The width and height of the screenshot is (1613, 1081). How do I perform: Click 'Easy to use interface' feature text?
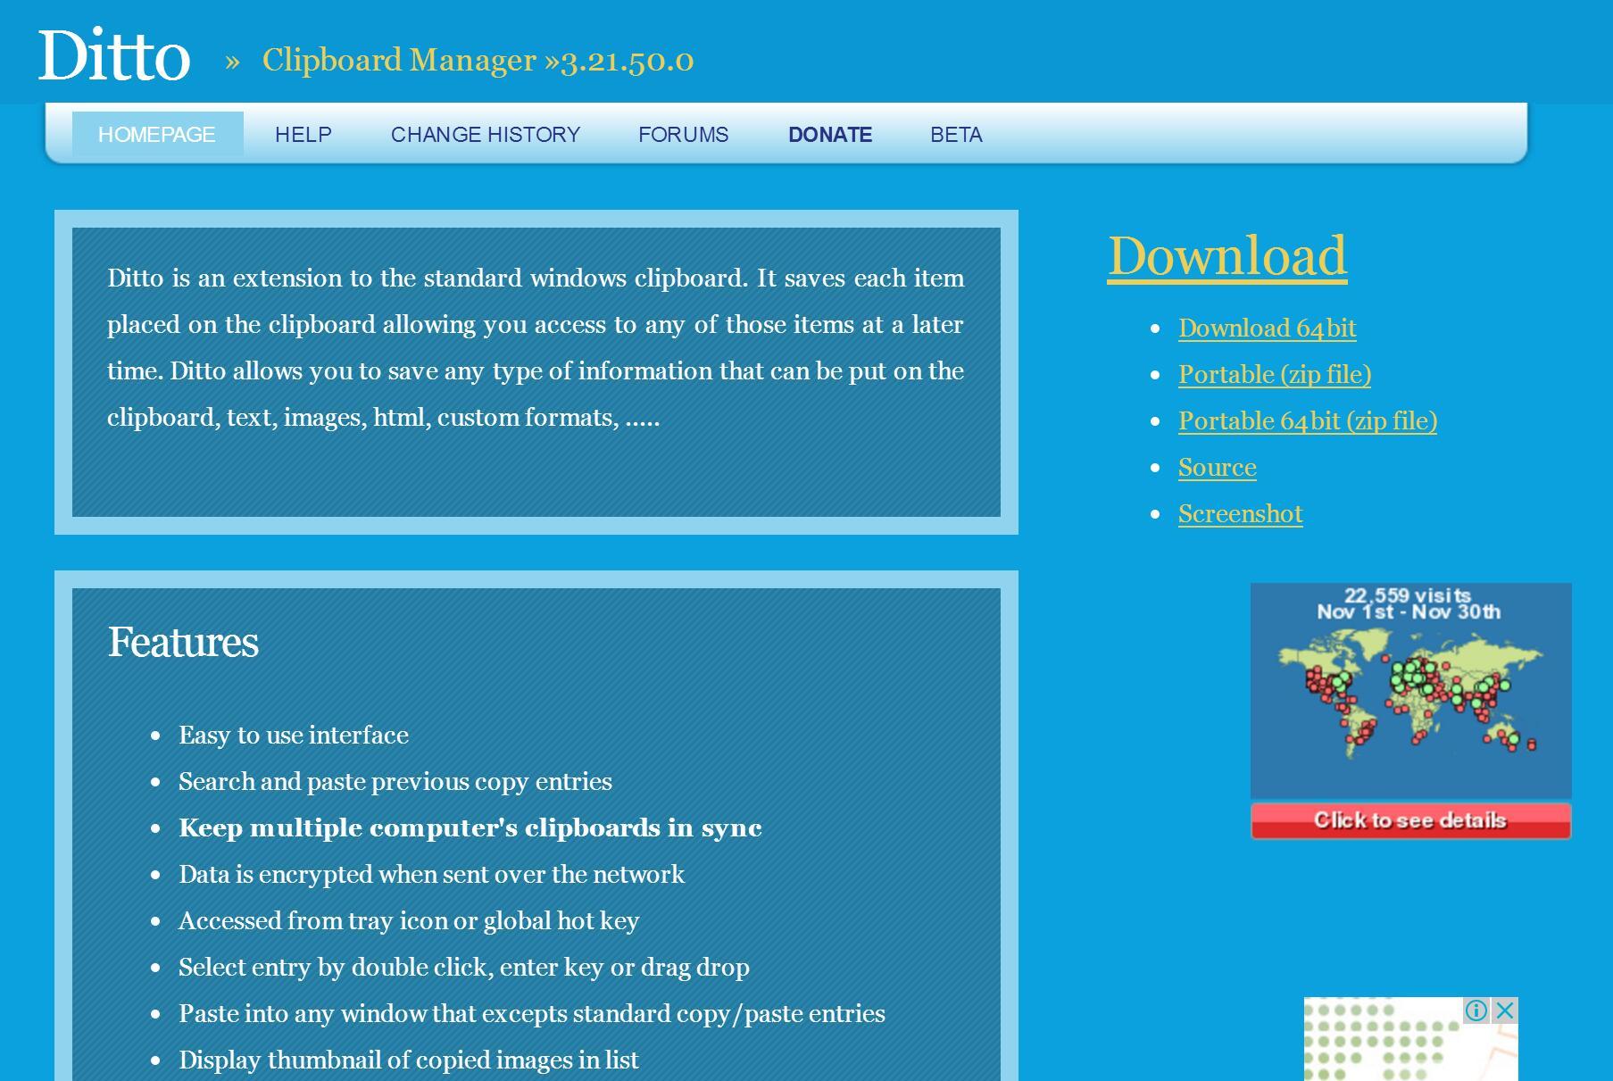(x=294, y=736)
